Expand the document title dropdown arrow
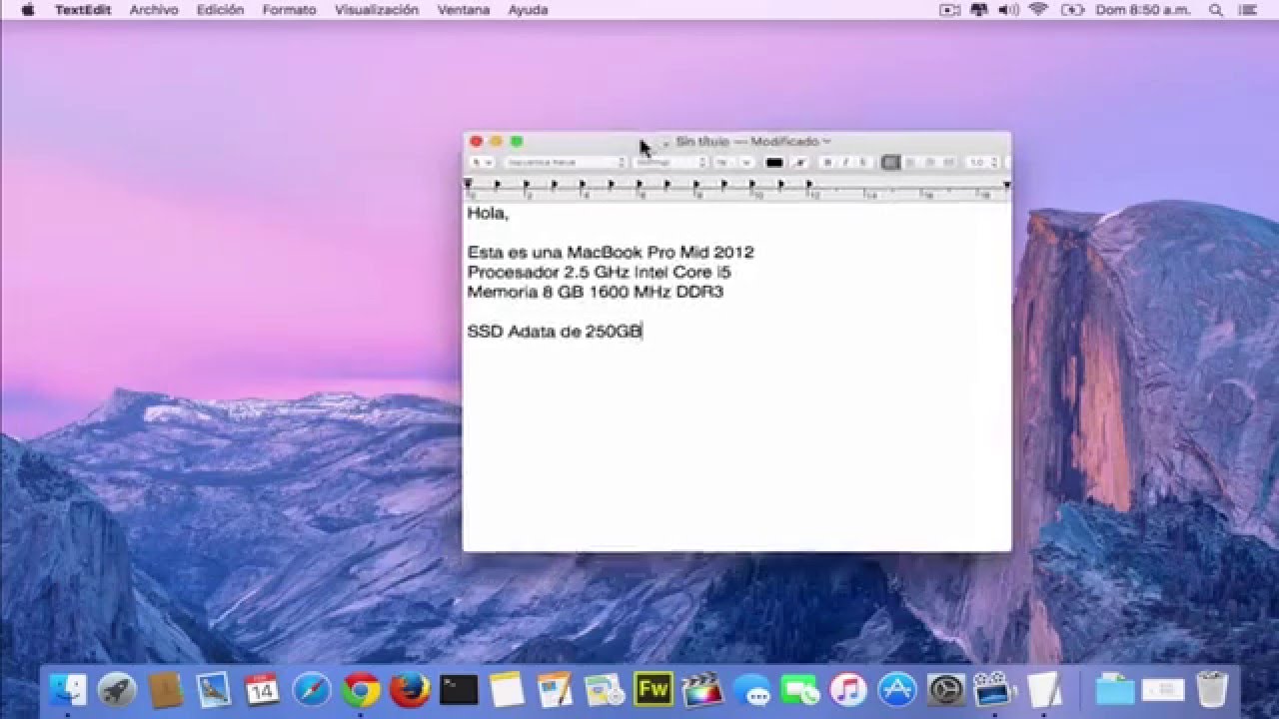 [826, 141]
